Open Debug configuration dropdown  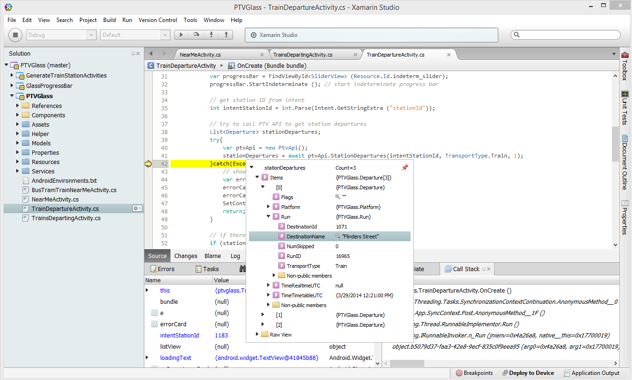[x=61, y=35]
